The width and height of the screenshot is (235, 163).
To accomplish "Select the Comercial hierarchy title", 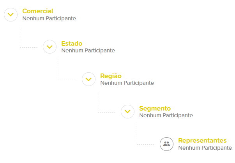I will tap(38, 11).
